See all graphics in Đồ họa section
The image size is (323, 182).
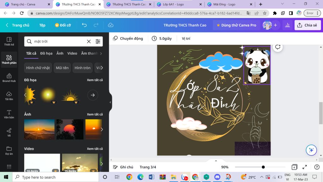click(95, 80)
